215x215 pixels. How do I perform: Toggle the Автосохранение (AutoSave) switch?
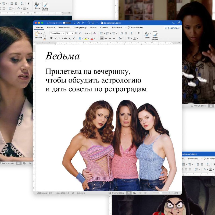pos(67,23)
